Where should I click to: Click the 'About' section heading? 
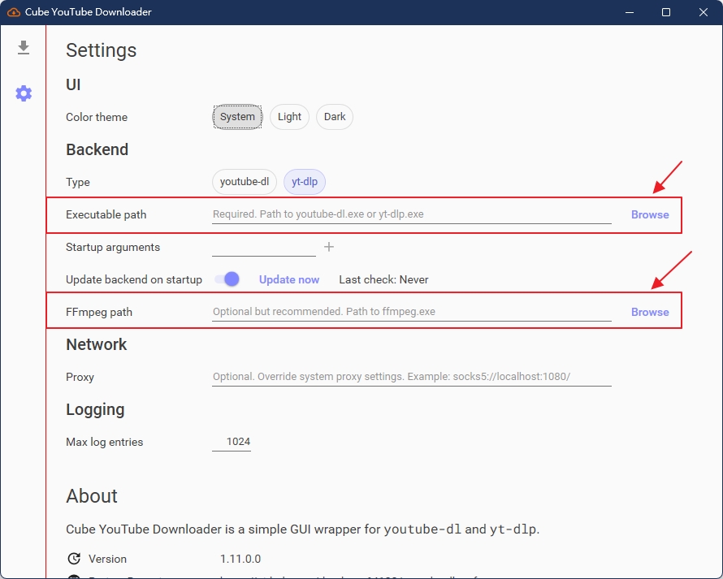click(92, 496)
